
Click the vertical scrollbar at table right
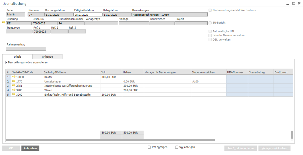coord(292,135)
